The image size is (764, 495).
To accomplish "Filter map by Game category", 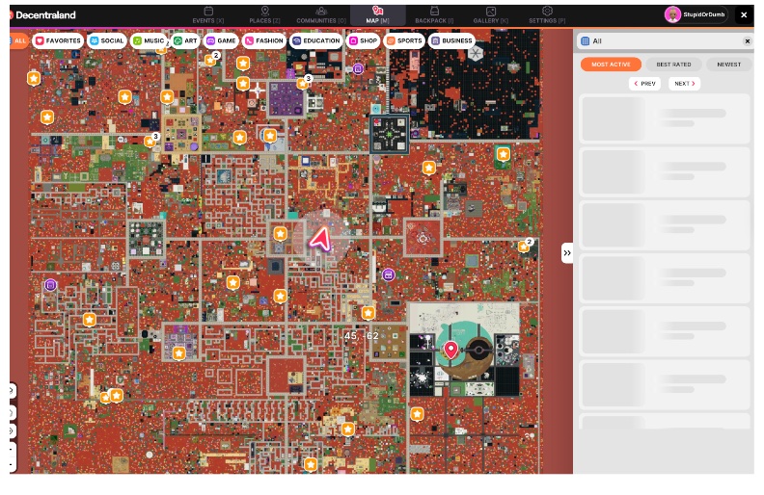I will [x=221, y=40].
